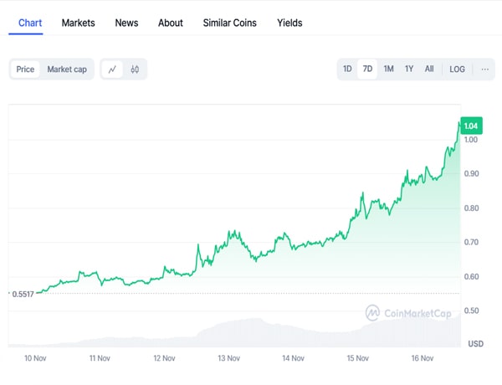Image resolution: width=502 pixels, height=385 pixels.
Task: Set chart range to 1Y
Action: point(409,69)
